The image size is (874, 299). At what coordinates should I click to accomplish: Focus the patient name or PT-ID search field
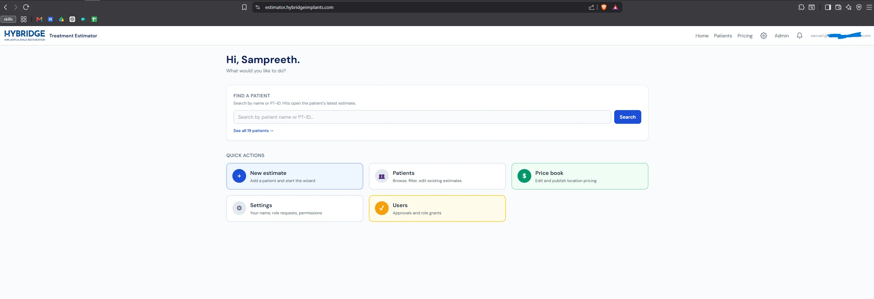[x=422, y=117]
